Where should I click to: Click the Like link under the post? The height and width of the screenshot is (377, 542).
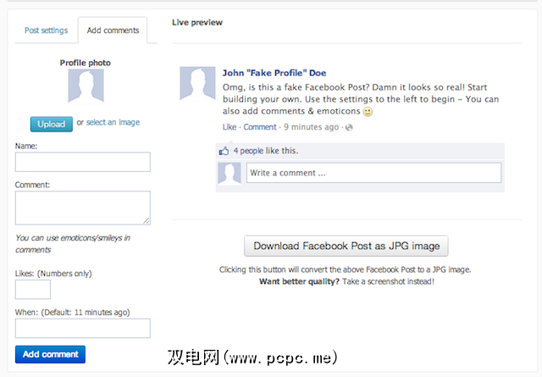[230, 127]
